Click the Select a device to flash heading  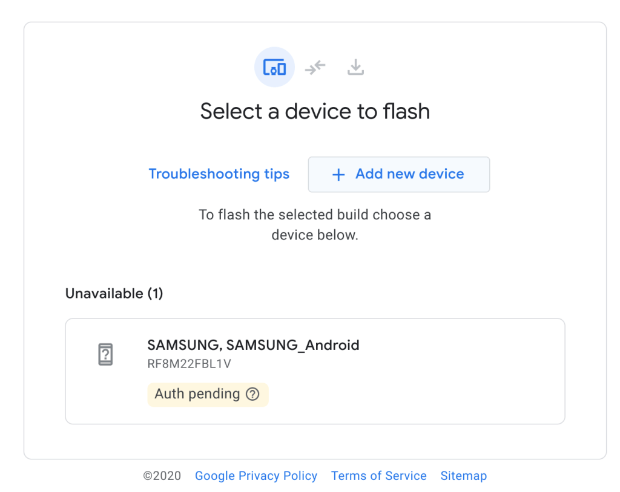click(315, 111)
